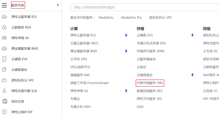Expand the 服务列表 chevron arrow

[x=58, y=5]
